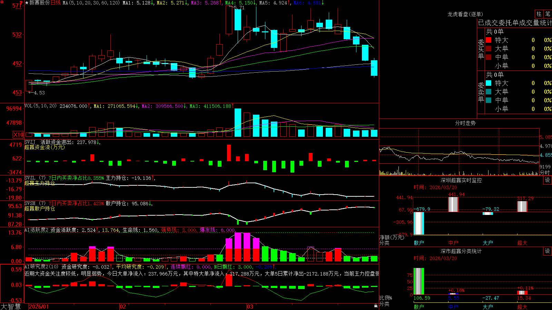Click the 441.94 中户 bar in 实时监控
The image size is (552, 310).
click(x=453, y=204)
